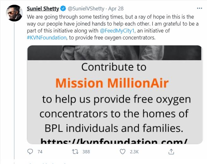This screenshot has width=207, height=164.
Task: Click the share tweet icon
Action: coord(171,152)
